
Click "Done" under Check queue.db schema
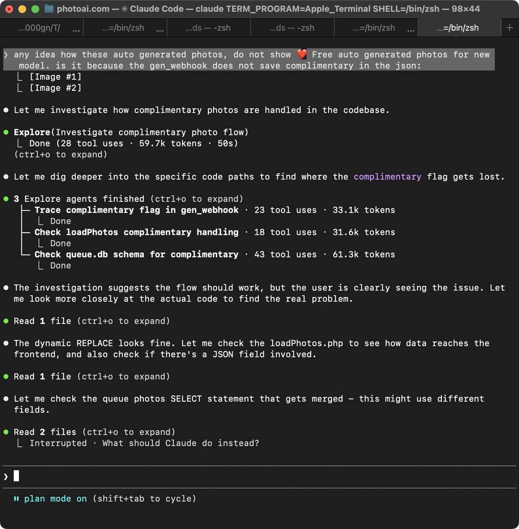pos(60,265)
